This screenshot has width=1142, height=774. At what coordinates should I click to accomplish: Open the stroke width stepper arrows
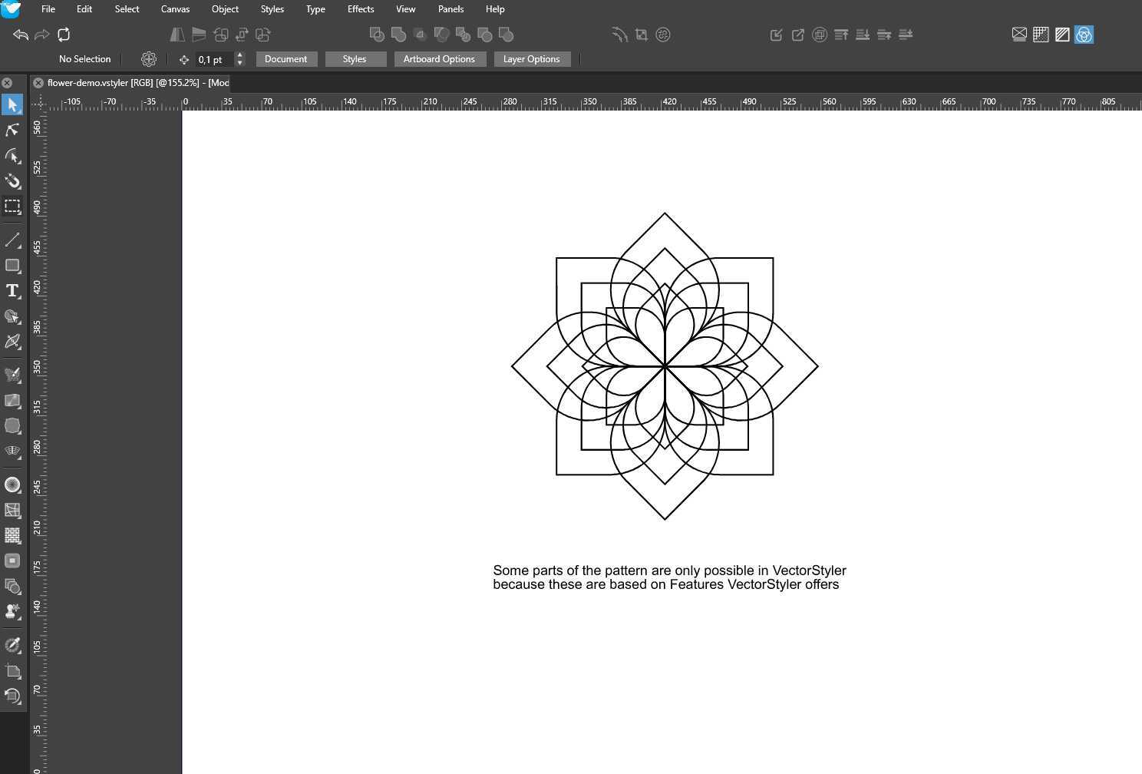click(239, 58)
